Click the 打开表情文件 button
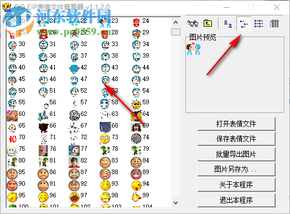 click(x=236, y=124)
